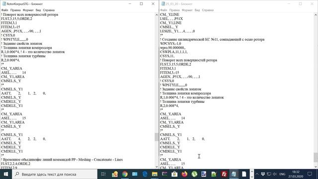This screenshot has height=179, width=318.
Task: Open Microsoft Store from the taskbar
Action: click(x=174, y=174)
